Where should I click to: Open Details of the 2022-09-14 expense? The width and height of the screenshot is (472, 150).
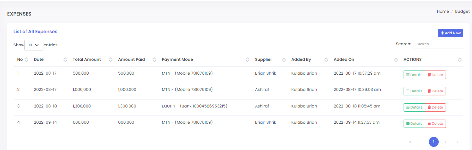(414, 123)
